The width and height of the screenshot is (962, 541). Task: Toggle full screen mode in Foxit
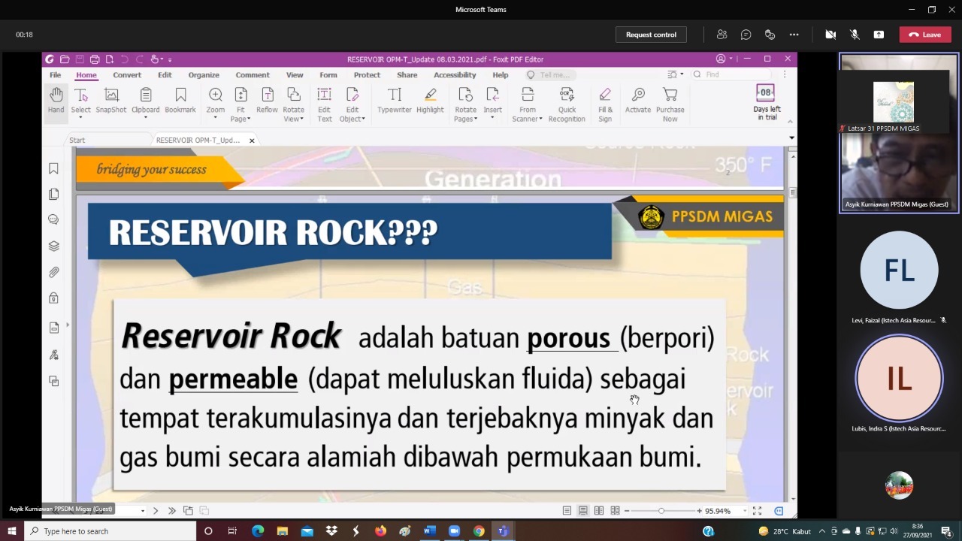click(x=757, y=511)
